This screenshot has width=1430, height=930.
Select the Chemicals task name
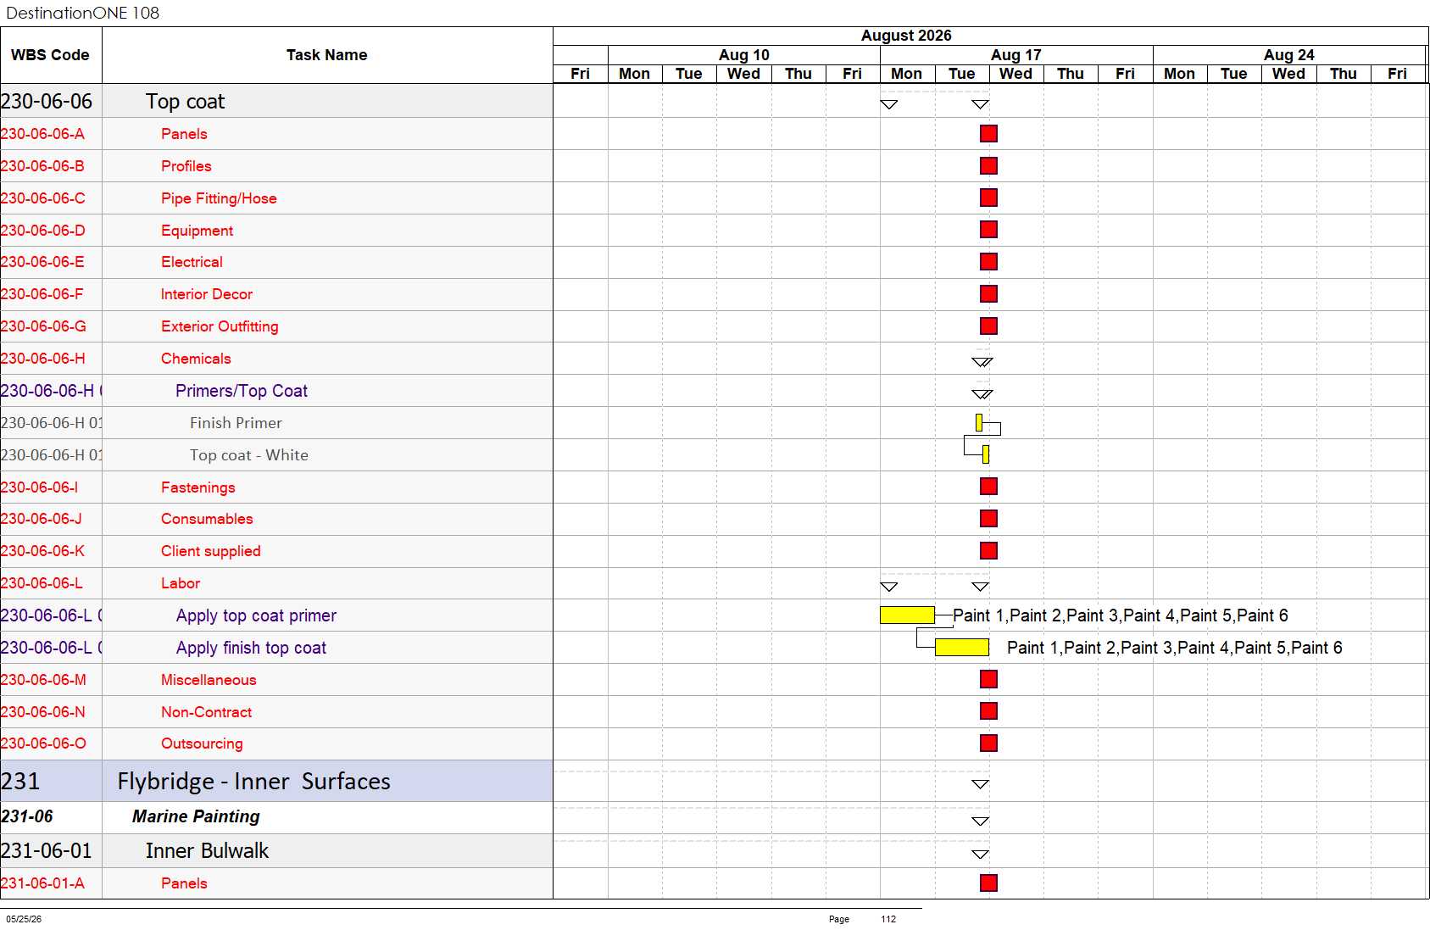pos(196,359)
